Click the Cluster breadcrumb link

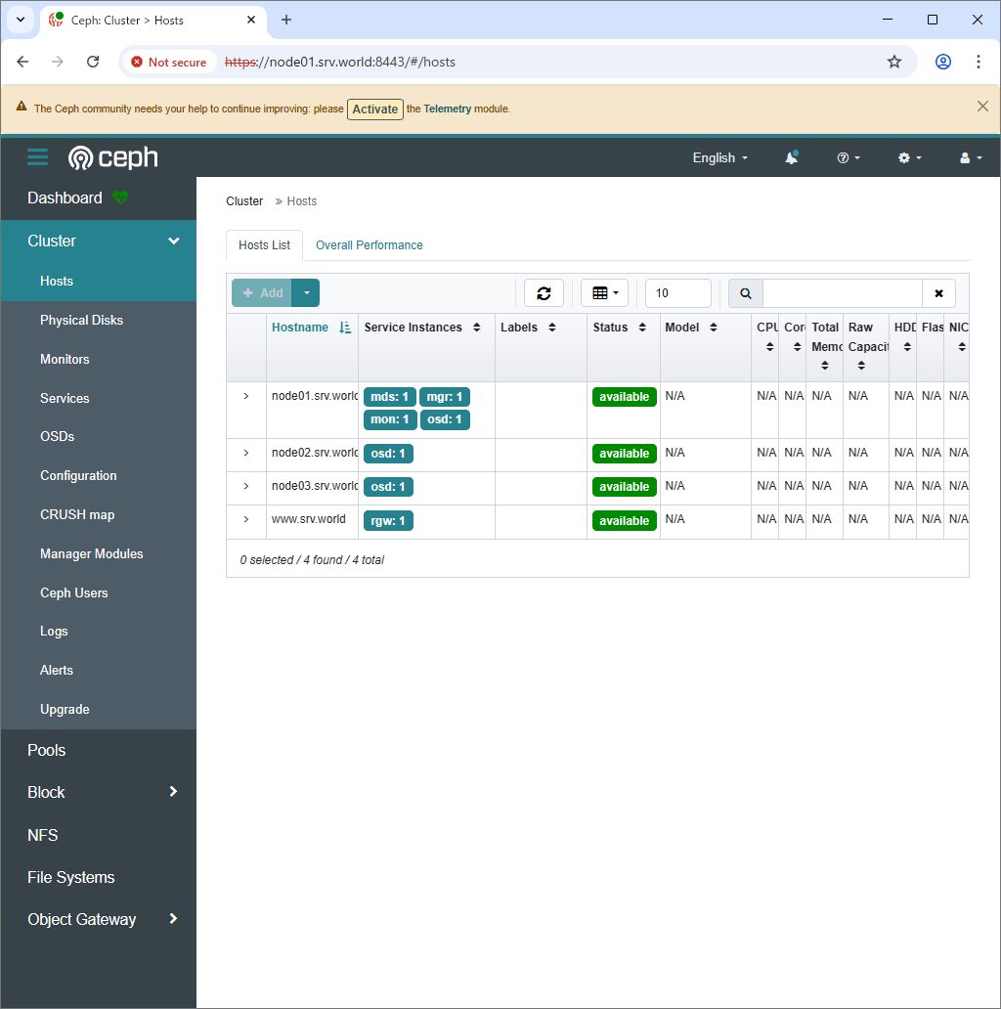[244, 201]
